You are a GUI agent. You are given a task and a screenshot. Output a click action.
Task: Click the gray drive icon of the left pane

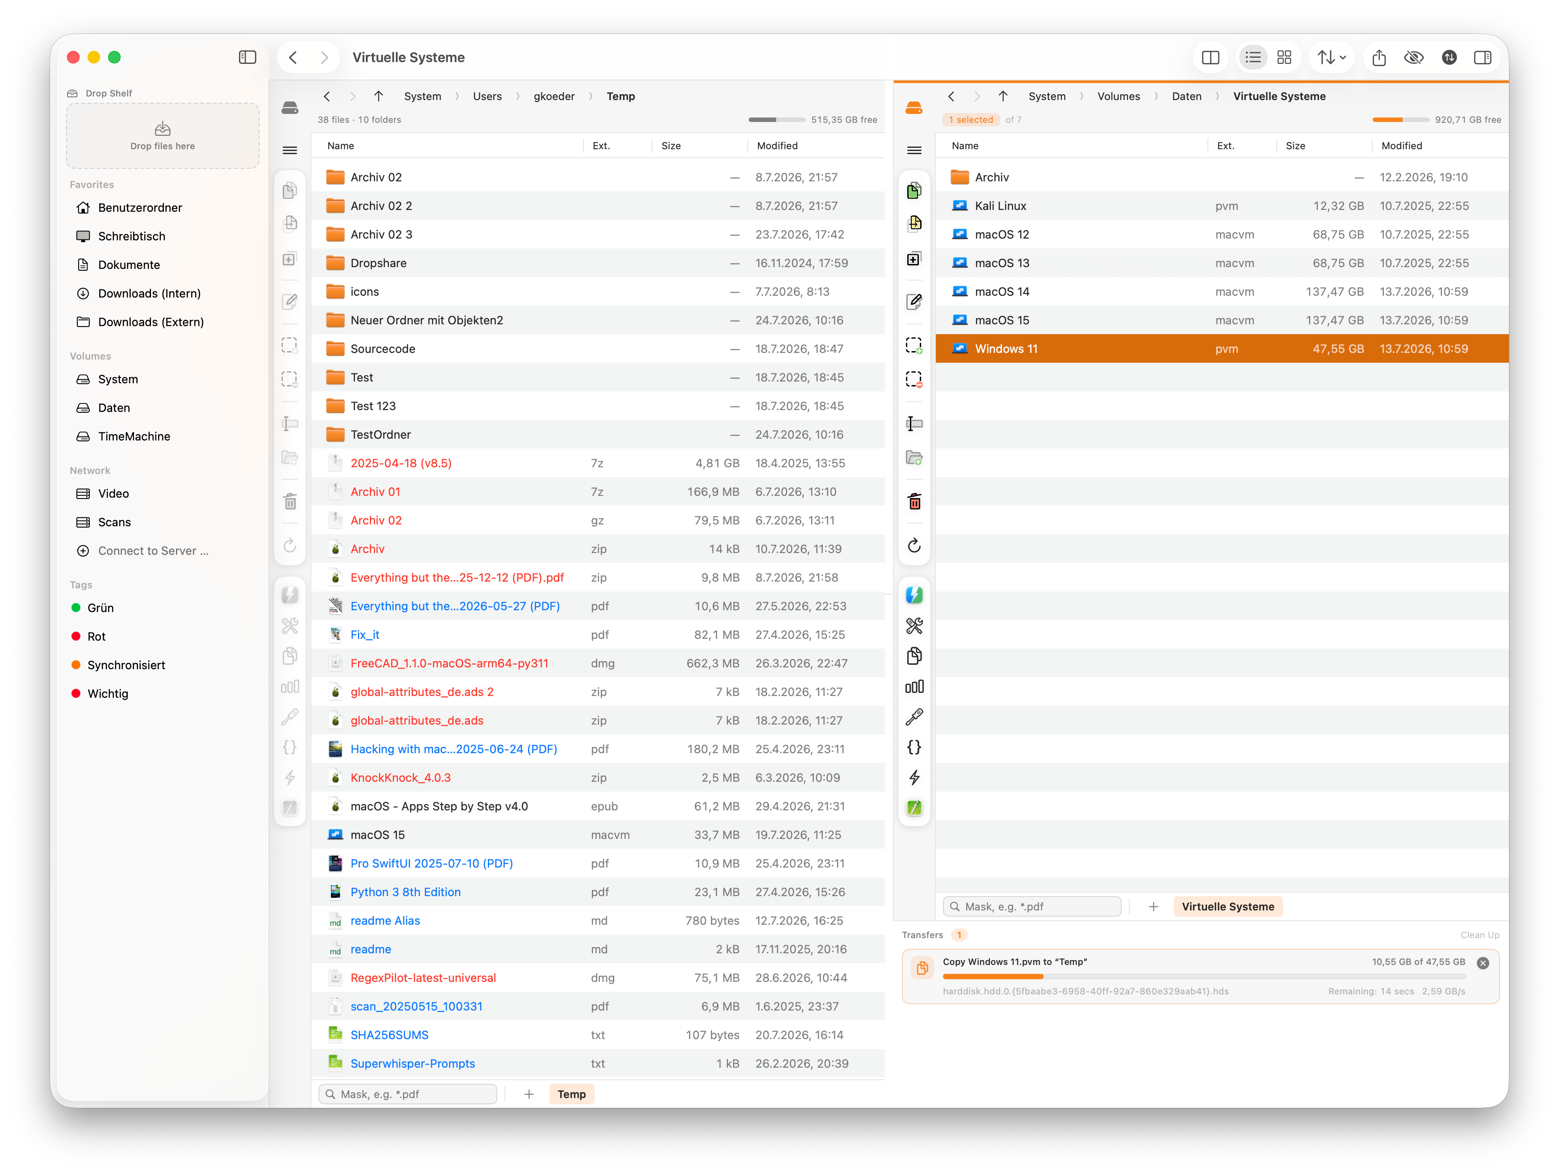[289, 108]
